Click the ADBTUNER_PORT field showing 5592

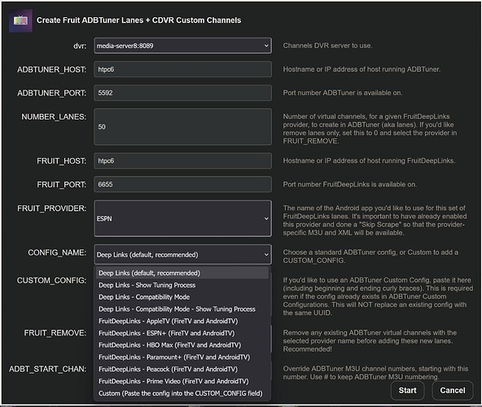[182, 93]
